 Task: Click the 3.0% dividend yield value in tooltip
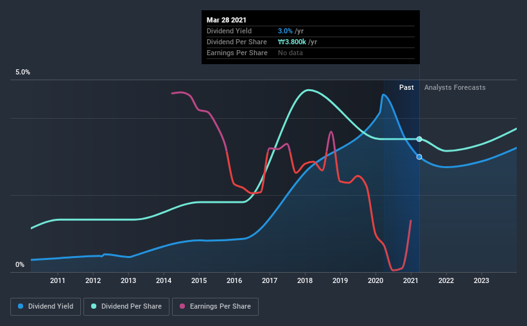(x=285, y=31)
